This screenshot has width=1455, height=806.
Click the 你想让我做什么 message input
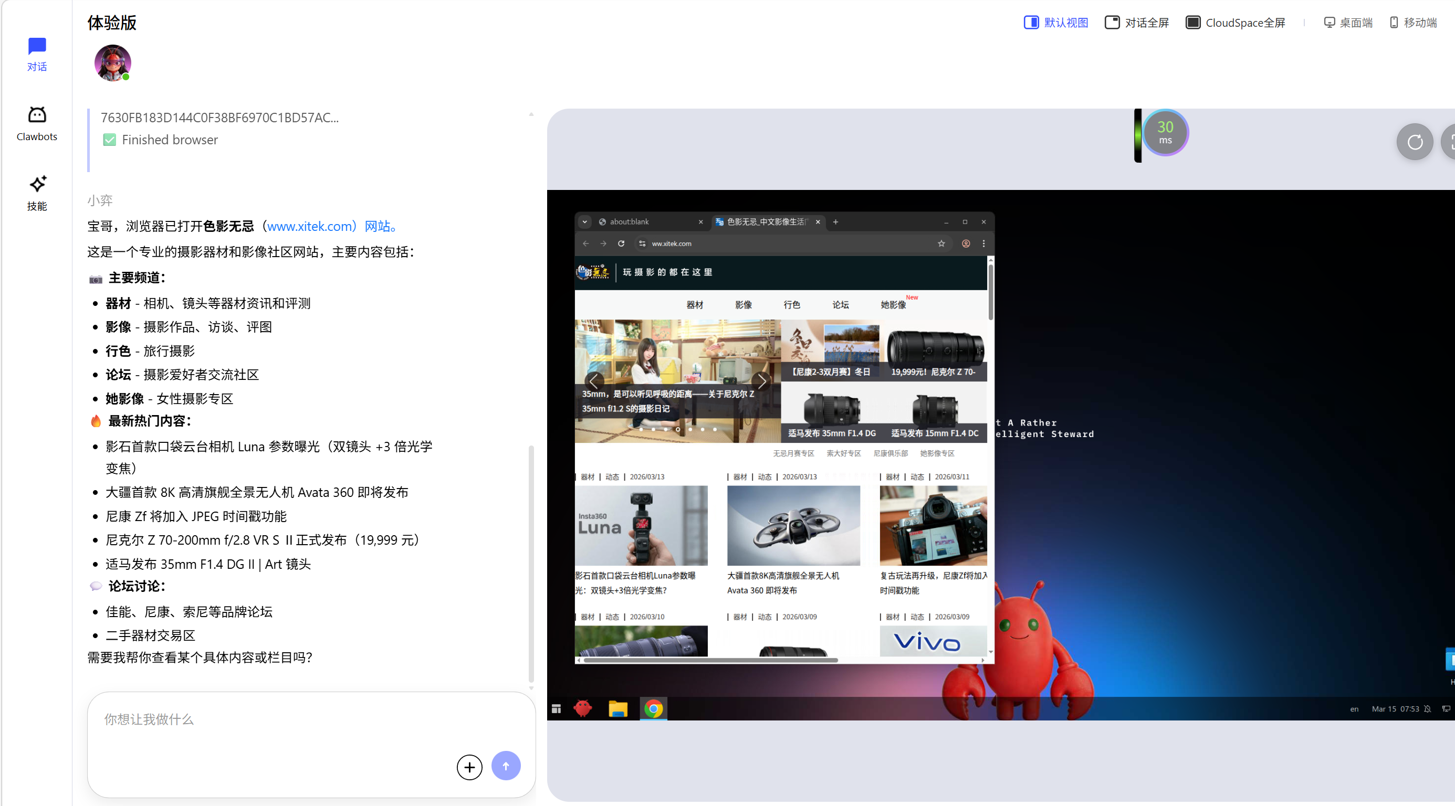pyautogui.click(x=311, y=719)
